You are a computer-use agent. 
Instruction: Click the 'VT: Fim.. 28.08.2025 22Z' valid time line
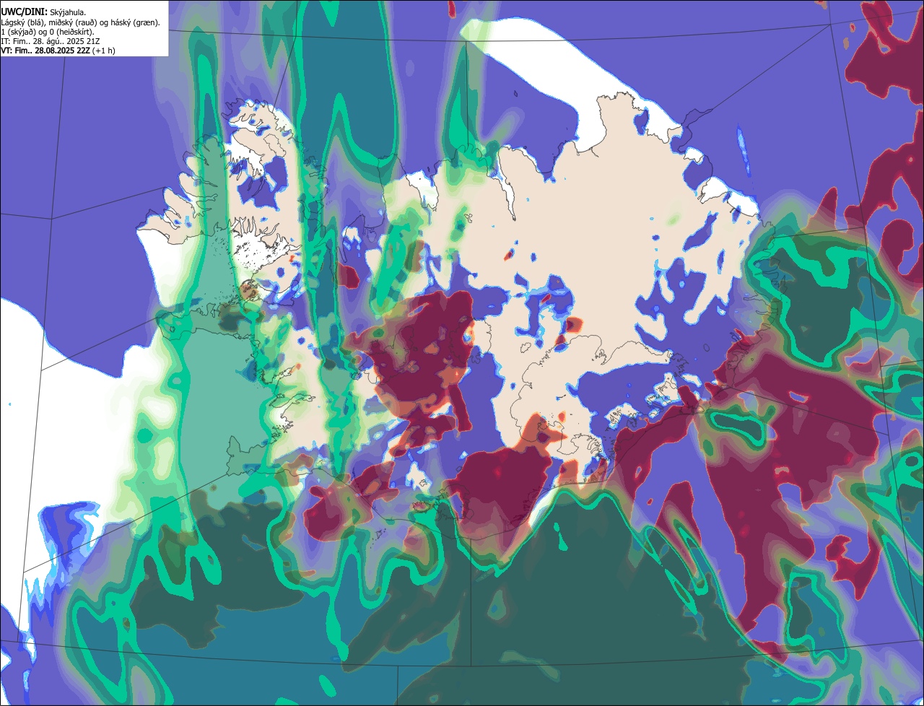(x=58, y=51)
